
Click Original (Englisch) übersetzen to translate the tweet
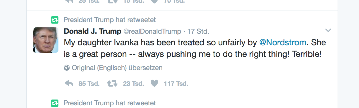click(117, 68)
